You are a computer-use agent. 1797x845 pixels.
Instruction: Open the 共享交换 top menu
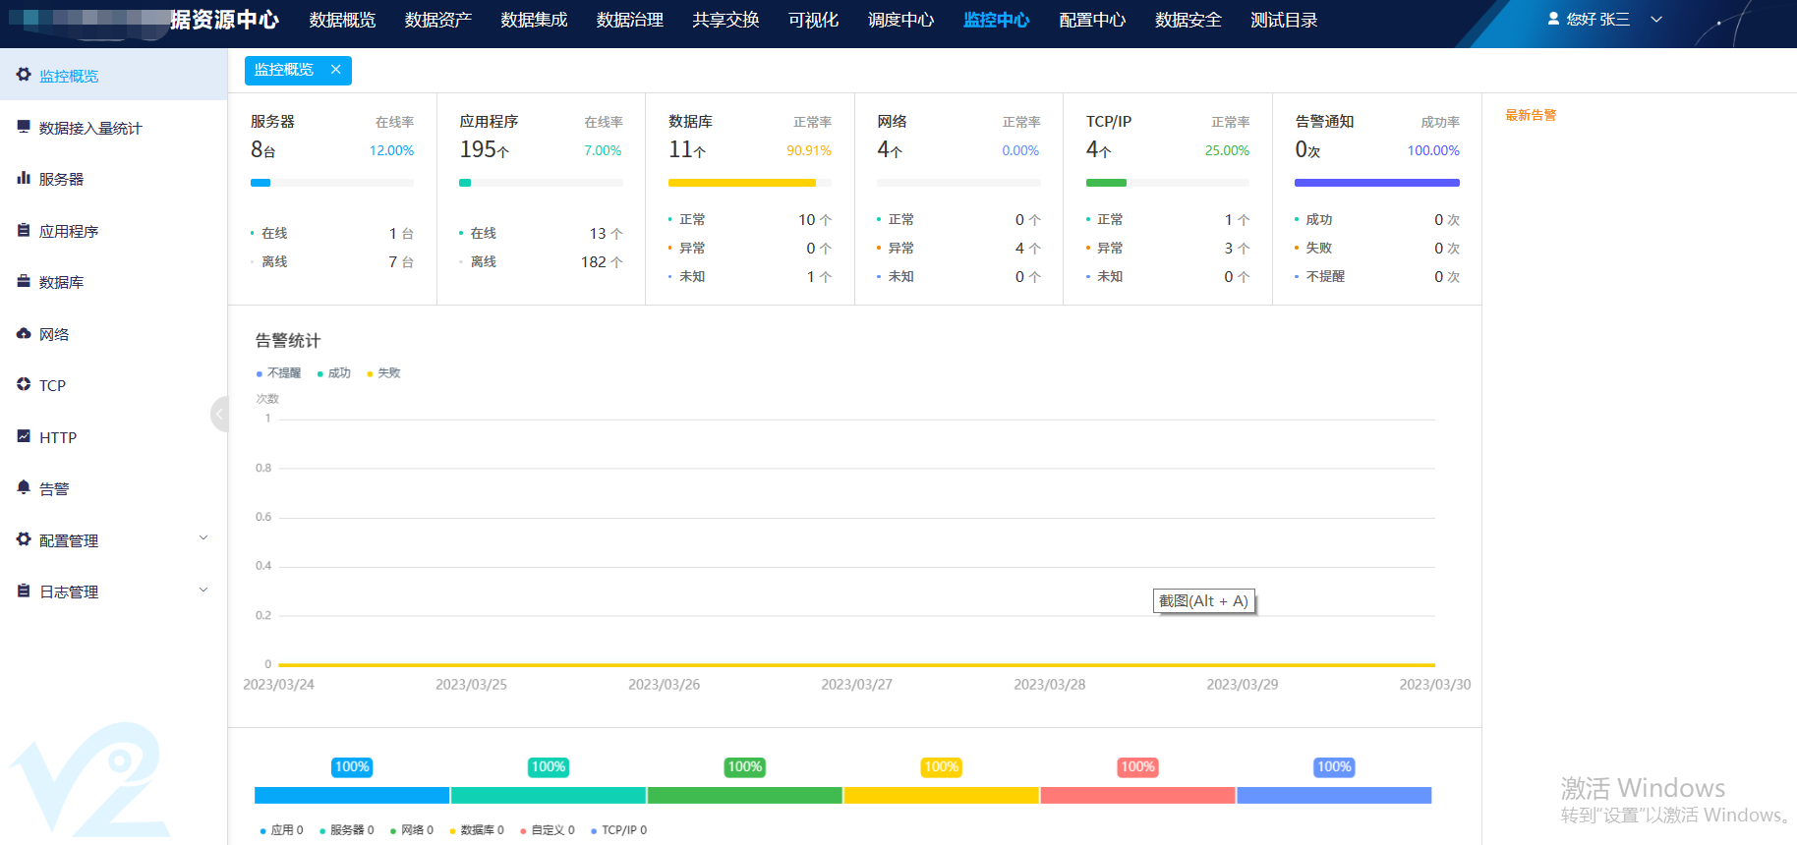tap(725, 20)
